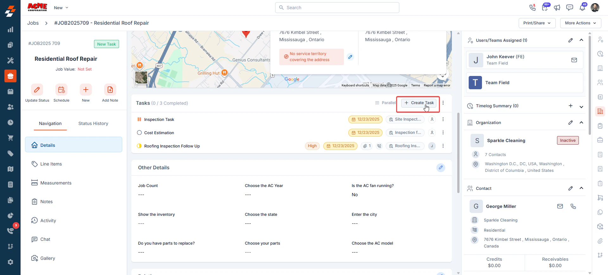Collapse Users/Teams Assigned section
Image resolution: width=608 pixels, height=275 pixels.
coord(581,40)
